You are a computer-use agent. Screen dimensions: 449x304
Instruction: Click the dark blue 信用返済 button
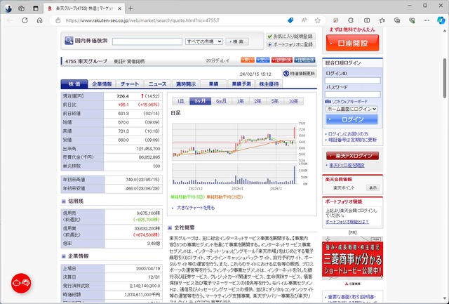click(304, 60)
